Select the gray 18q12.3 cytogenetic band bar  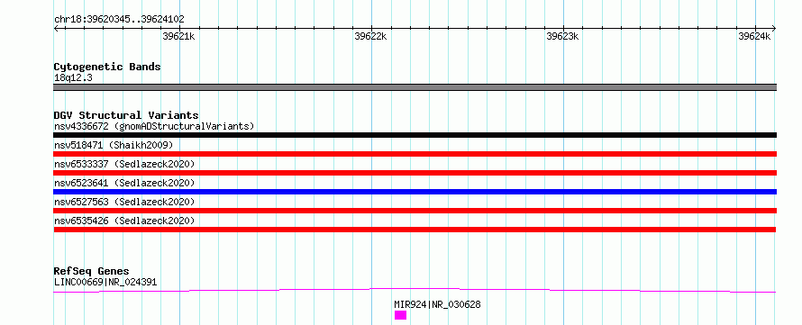coord(415,87)
